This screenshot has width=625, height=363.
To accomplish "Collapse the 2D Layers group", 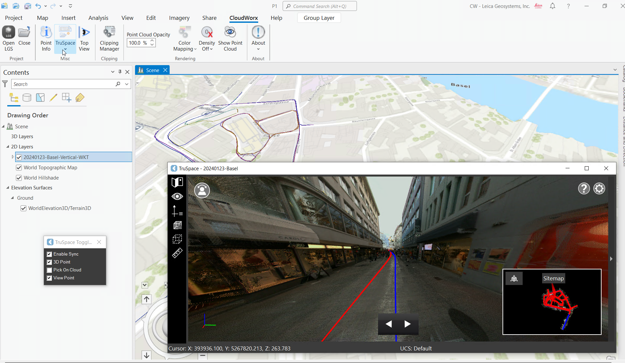I will 8,147.
